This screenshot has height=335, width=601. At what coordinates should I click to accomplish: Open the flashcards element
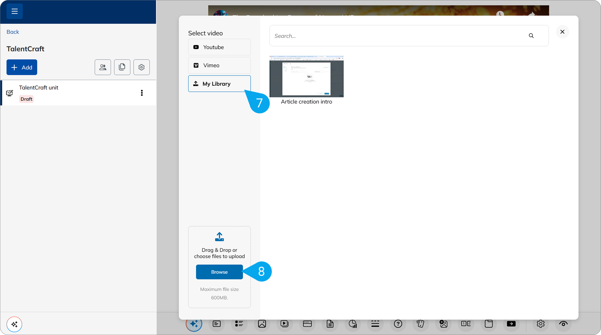click(421, 324)
